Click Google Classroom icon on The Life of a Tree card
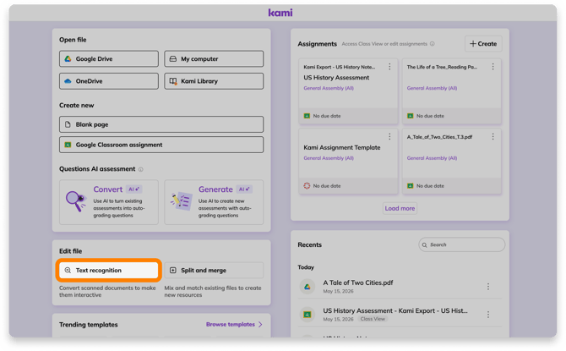The height and width of the screenshot is (351, 566). pyautogui.click(x=410, y=116)
